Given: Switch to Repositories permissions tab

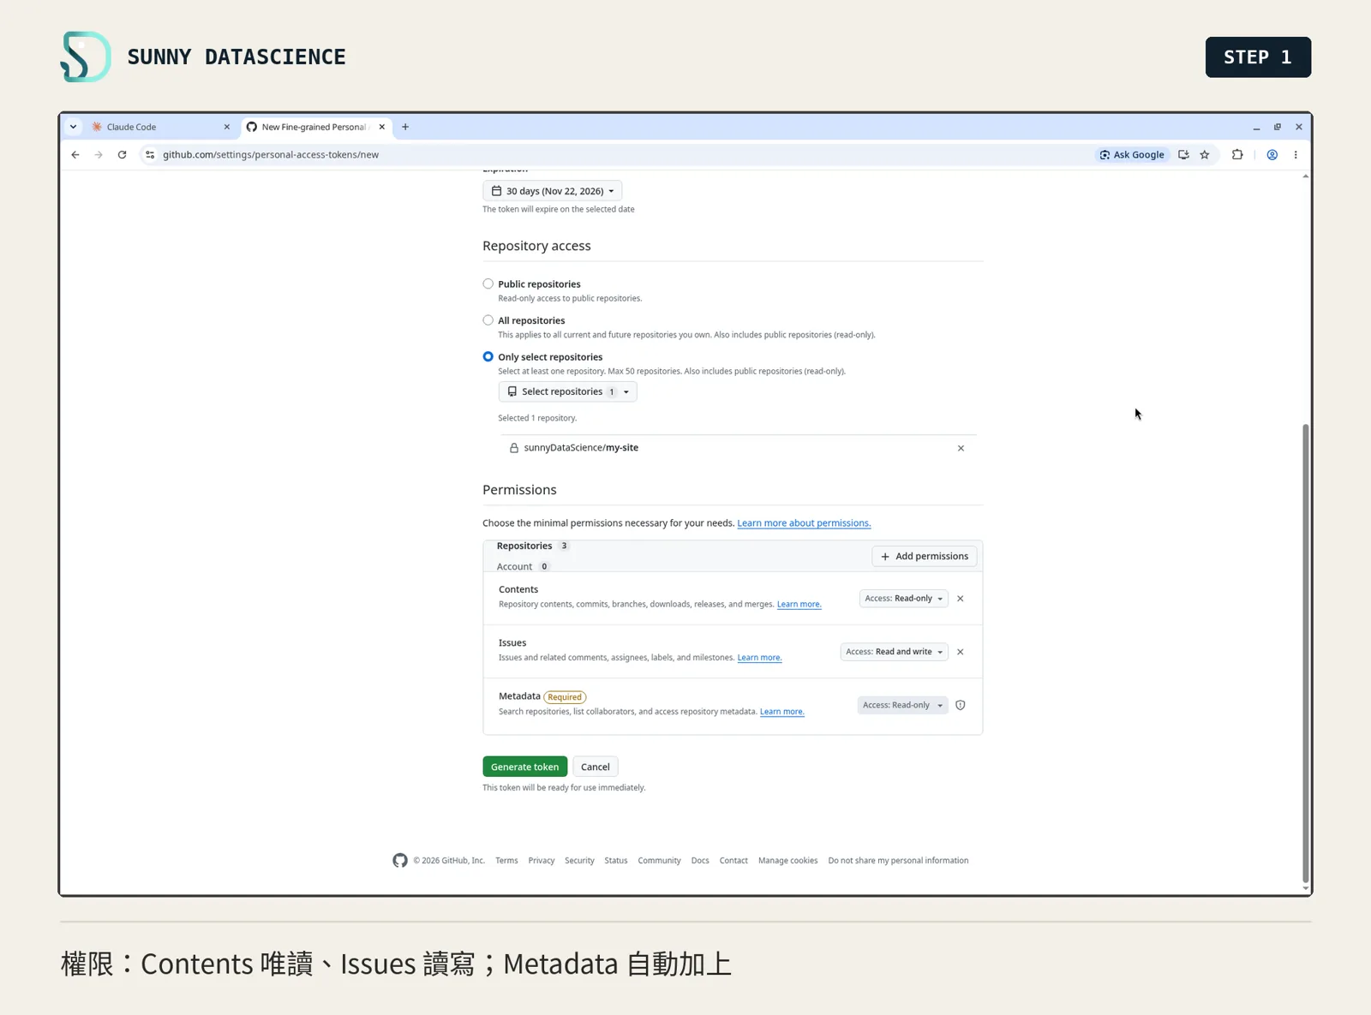Looking at the screenshot, I should (x=531, y=546).
